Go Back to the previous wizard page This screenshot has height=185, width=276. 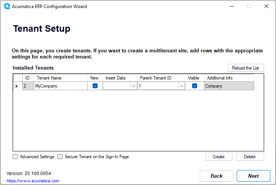pyautogui.click(x=217, y=176)
